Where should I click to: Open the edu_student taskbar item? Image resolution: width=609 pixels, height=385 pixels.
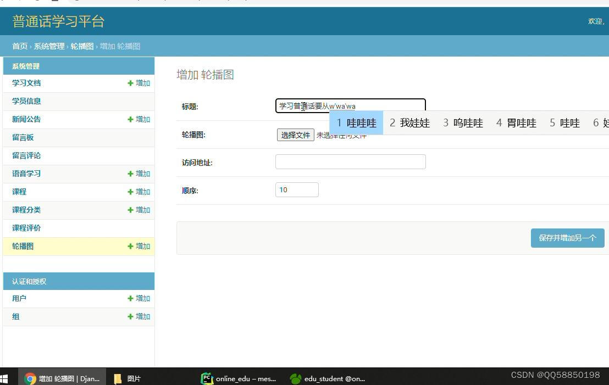(327, 378)
